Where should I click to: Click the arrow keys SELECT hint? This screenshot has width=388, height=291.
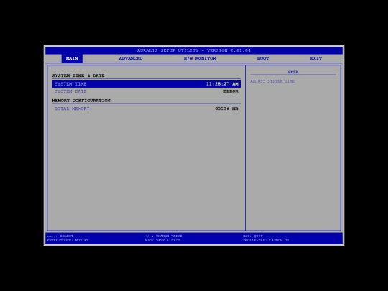point(60,236)
